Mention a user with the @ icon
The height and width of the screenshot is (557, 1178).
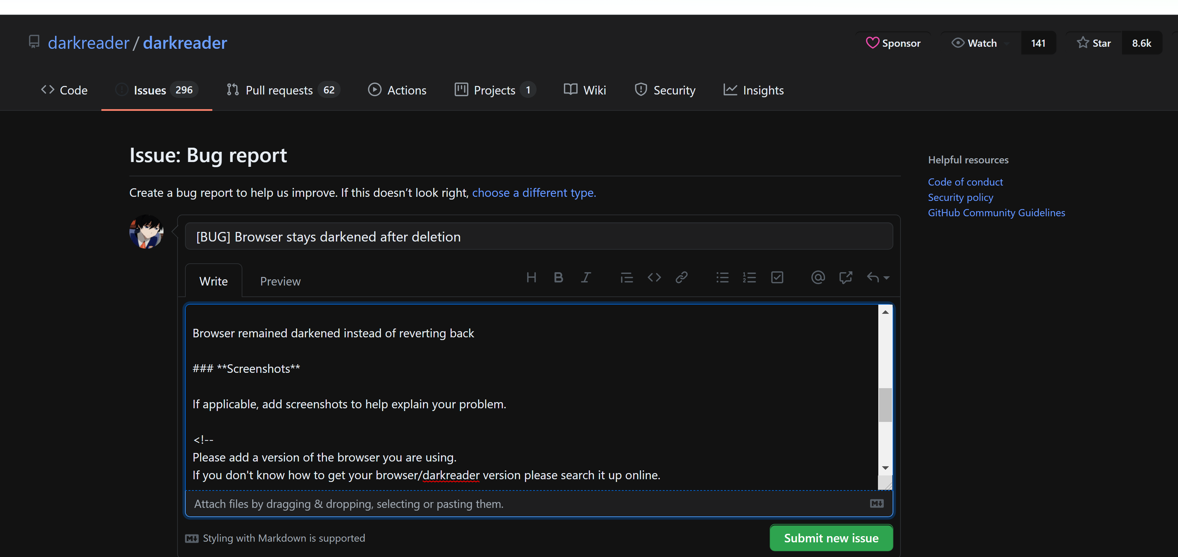click(818, 277)
